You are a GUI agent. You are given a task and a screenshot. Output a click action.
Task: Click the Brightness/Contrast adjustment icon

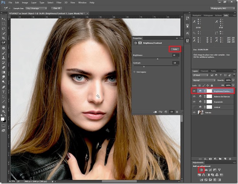(x=201, y=170)
